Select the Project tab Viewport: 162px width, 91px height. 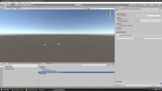(42, 63)
